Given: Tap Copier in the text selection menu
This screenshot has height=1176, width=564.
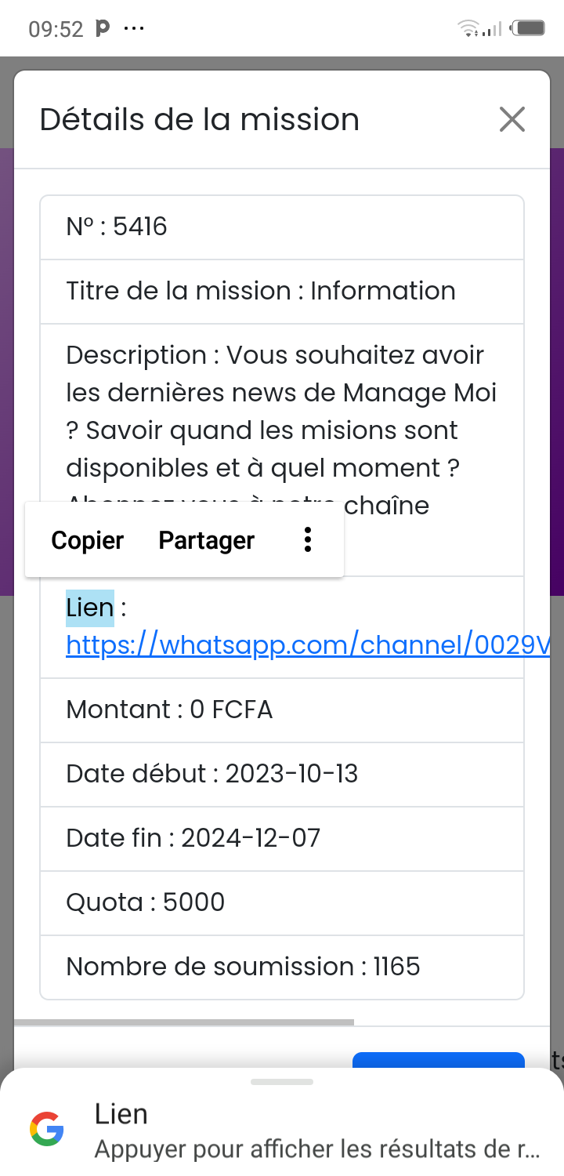Looking at the screenshot, I should coord(88,540).
